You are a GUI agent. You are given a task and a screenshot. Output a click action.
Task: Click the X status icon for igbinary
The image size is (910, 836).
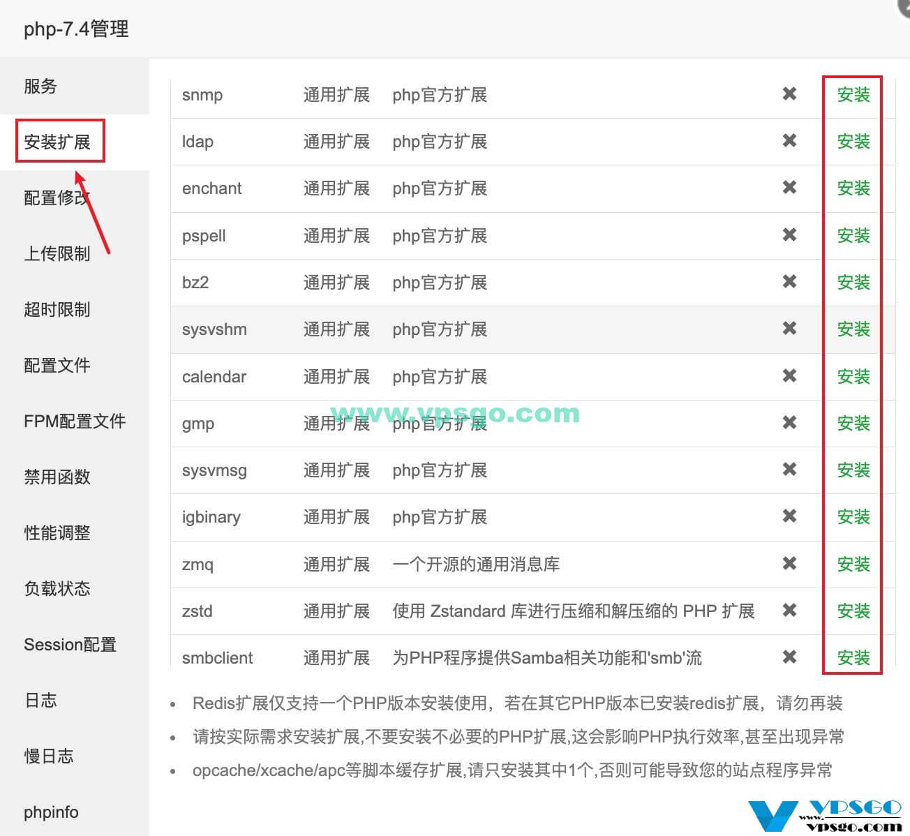coord(789,516)
